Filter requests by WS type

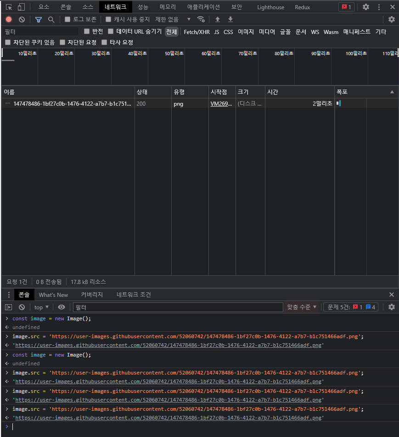[315, 32]
